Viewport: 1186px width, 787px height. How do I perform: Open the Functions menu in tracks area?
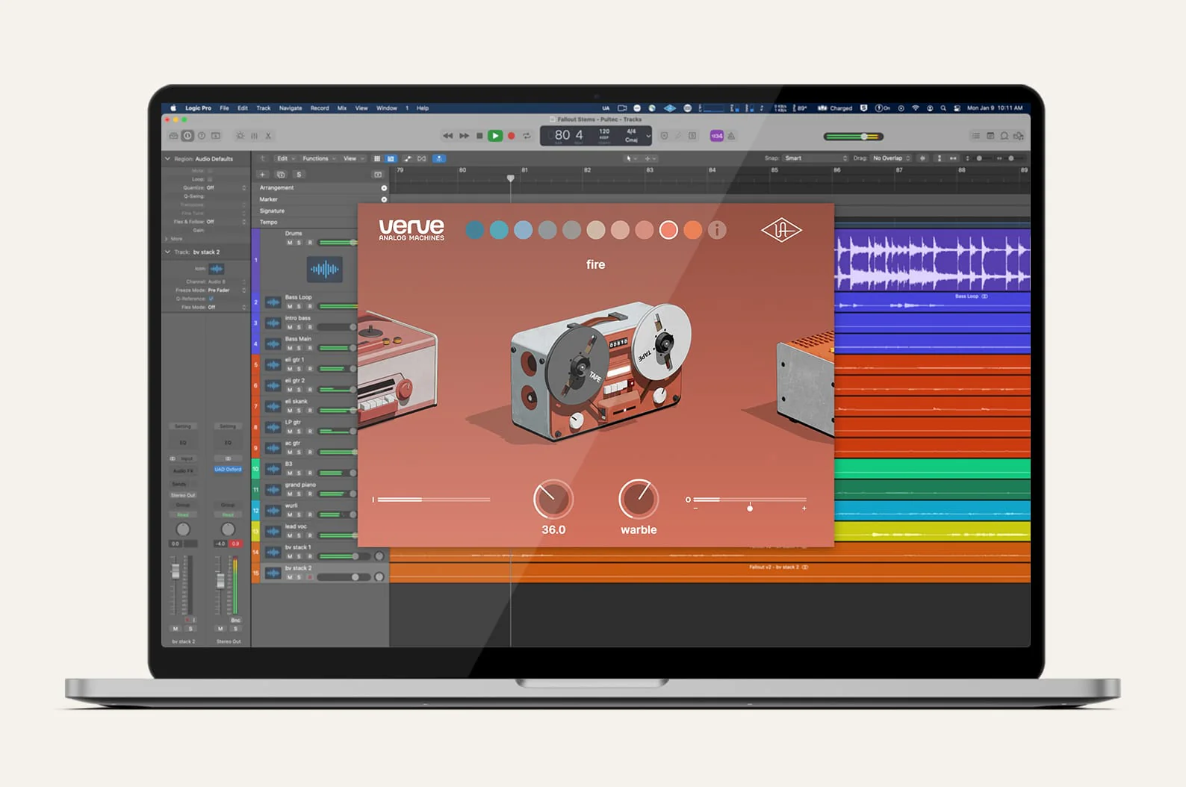coord(317,158)
